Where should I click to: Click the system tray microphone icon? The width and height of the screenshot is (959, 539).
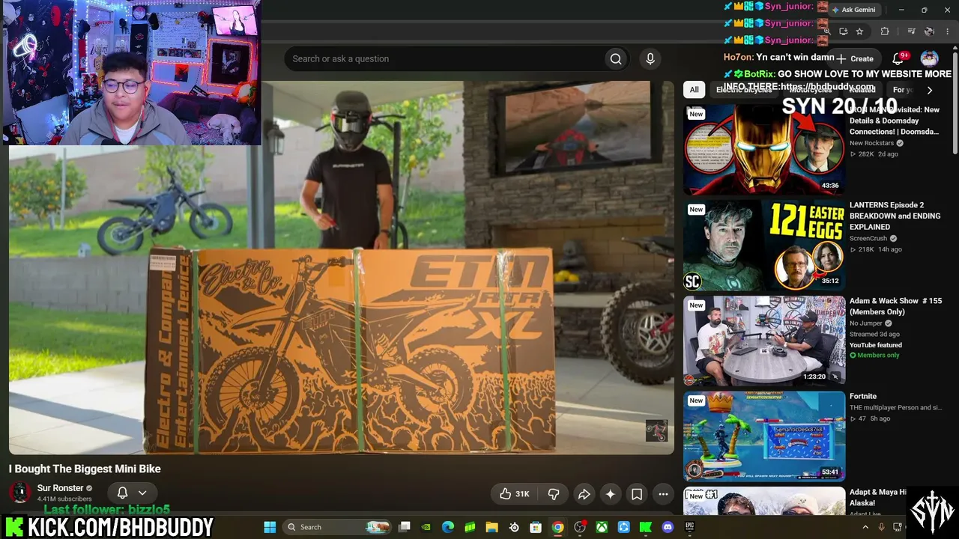(881, 527)
